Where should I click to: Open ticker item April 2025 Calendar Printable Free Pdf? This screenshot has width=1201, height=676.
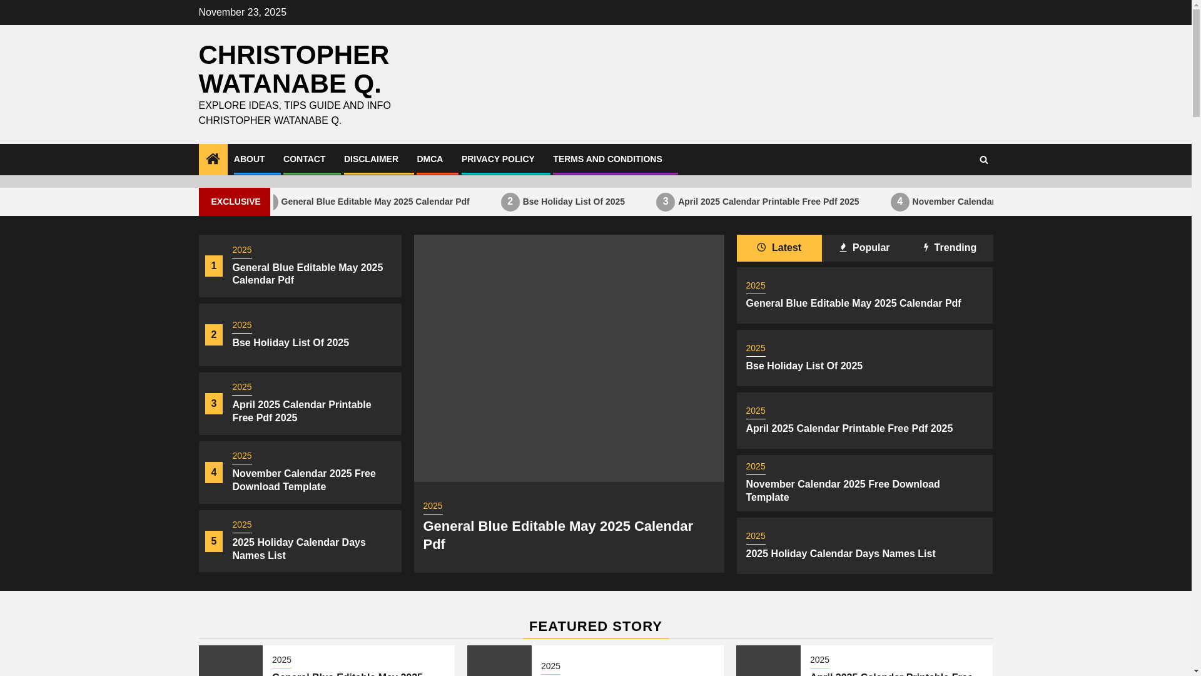pos(768,202)
